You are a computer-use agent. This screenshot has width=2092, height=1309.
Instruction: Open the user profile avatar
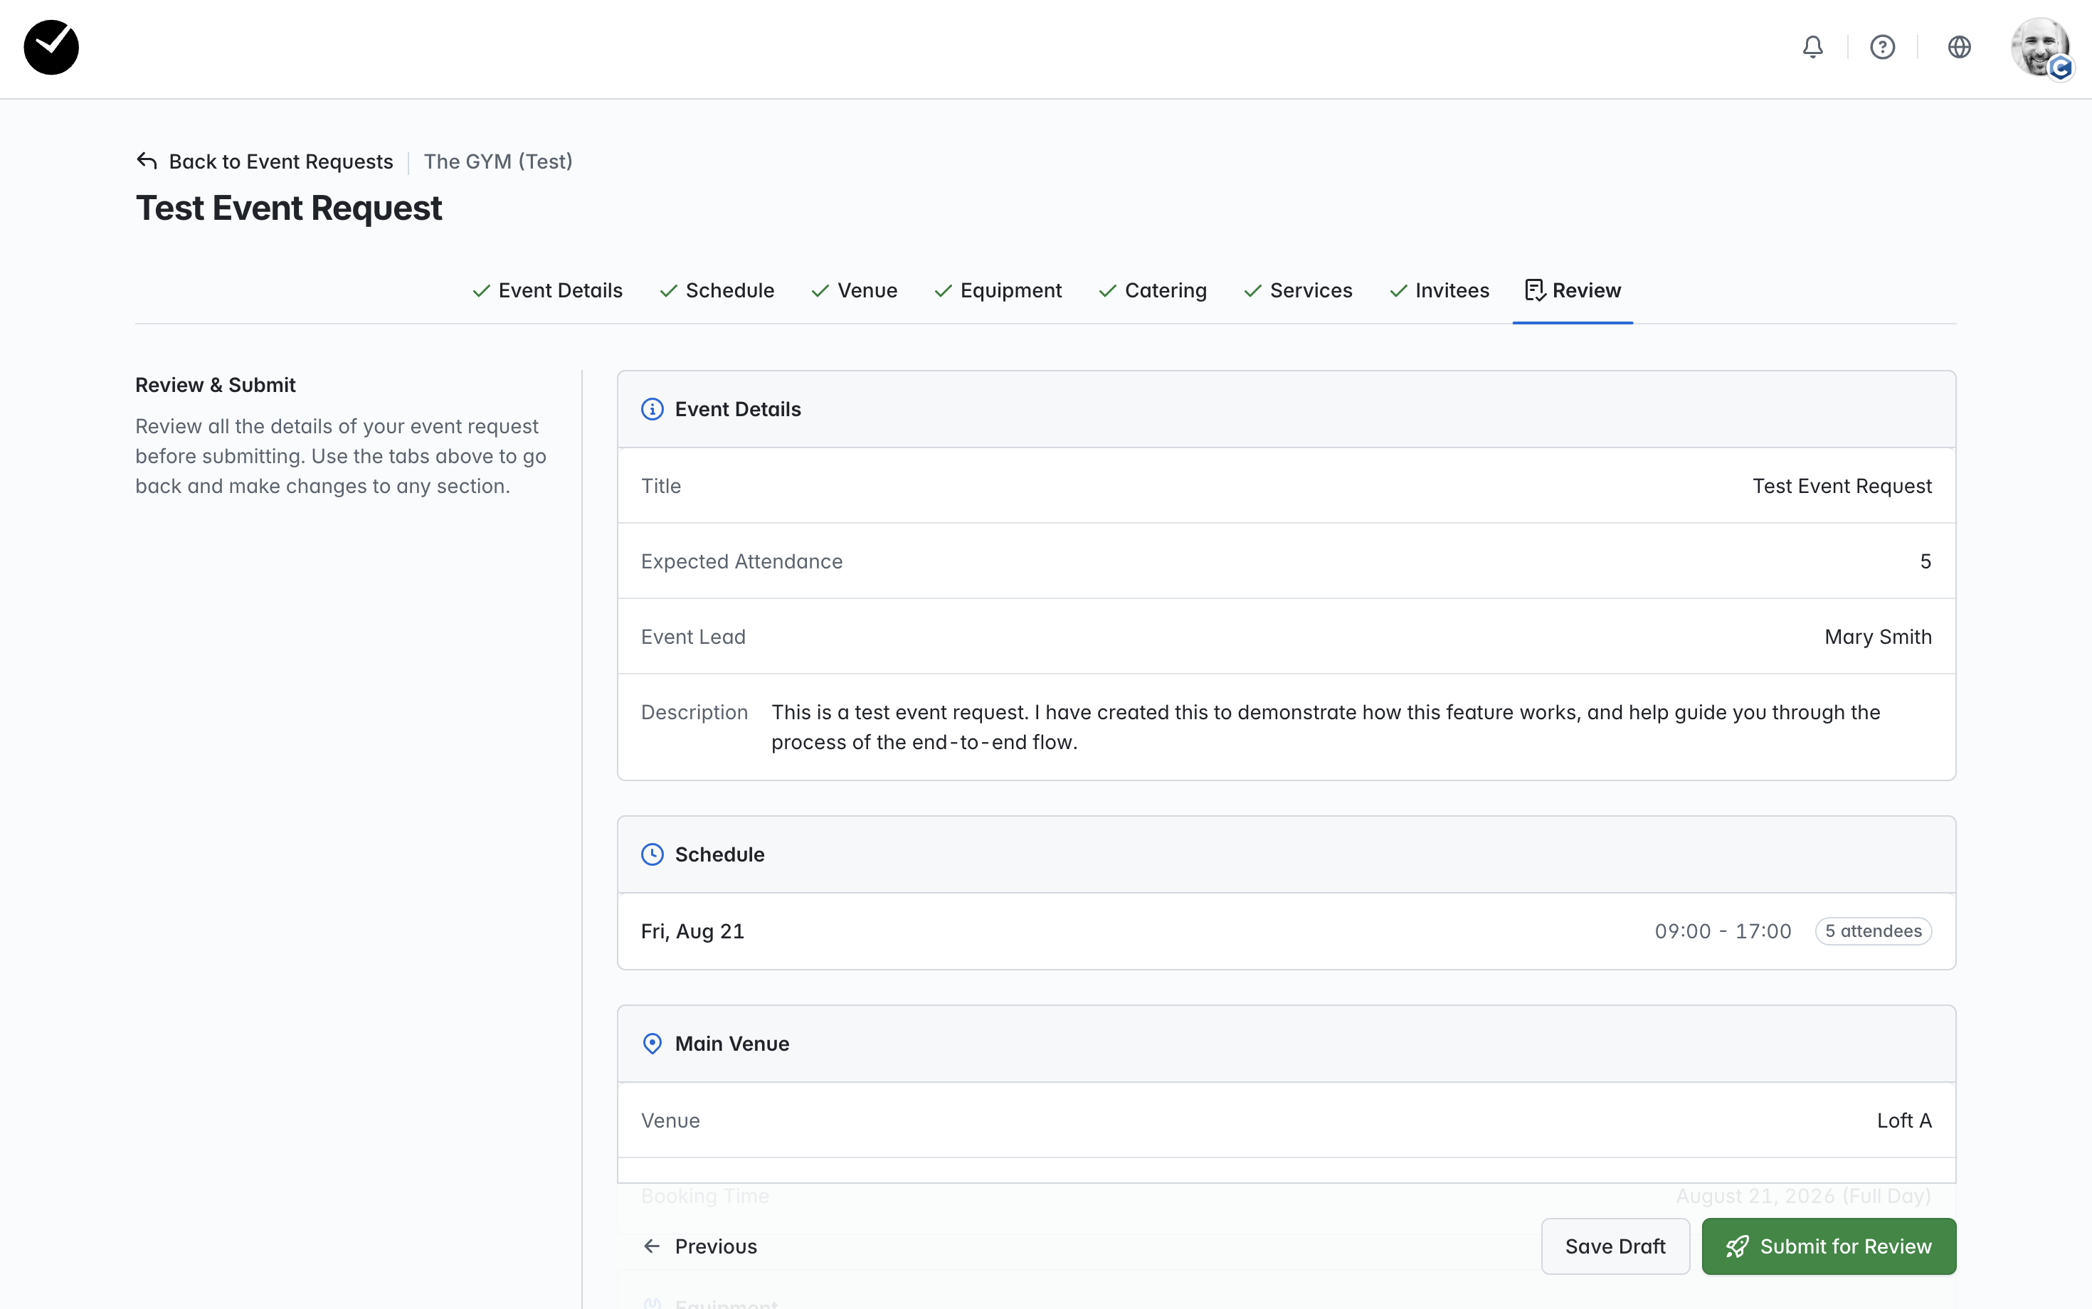(2041, 48)
